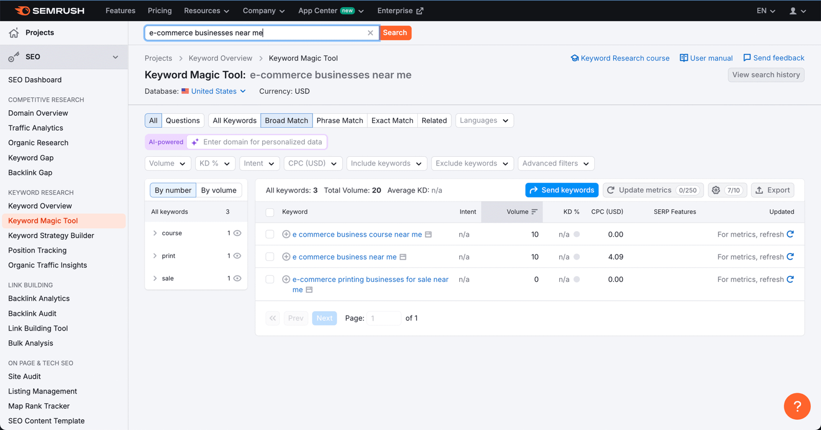Click Send keywords button
Viewport: 821px width, 430px height.
(x=562, y=190)
